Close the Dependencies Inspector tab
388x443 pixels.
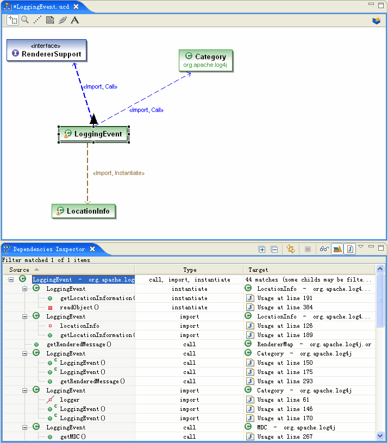pyautogui.click(x=92, y=249)
